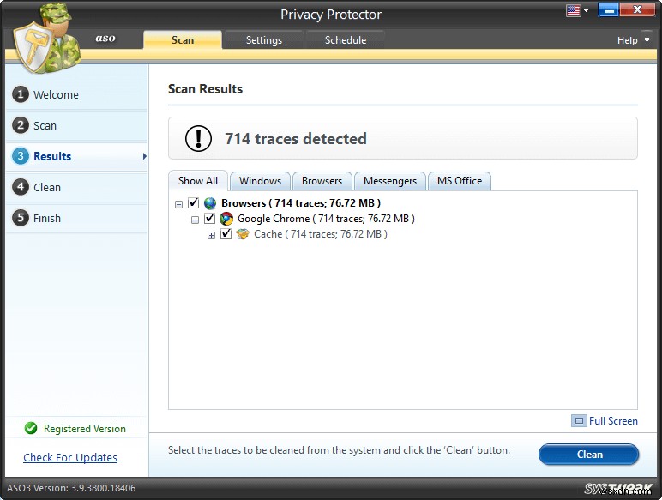Viewport: 662px width, 500px height.
Task: Uncheck the Browsers checkbox
Action: (x=193, y=202)
